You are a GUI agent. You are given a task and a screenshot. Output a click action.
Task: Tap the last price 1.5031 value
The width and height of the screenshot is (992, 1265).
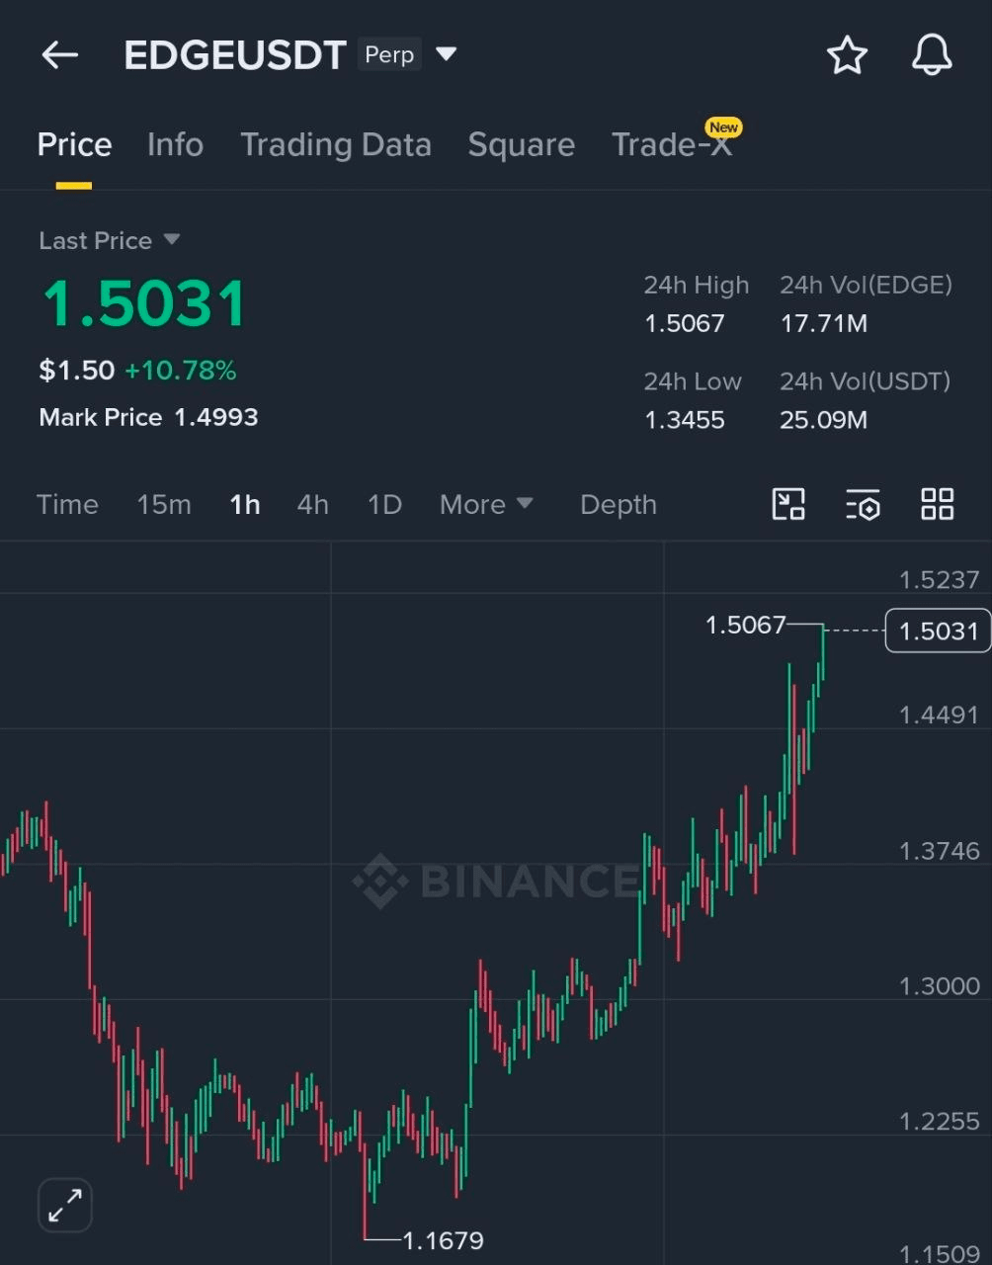click(x=144, y=303)
